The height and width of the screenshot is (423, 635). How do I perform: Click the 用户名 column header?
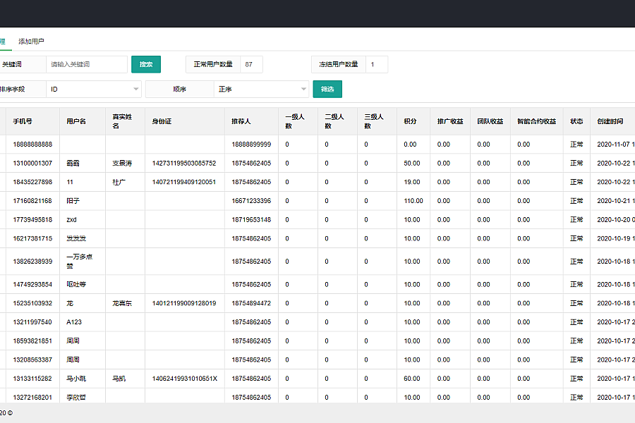[x=76, y=121]
